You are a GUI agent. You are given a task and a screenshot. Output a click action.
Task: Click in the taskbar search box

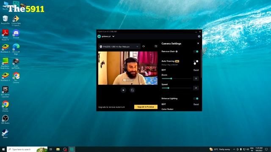coord(27,149)
